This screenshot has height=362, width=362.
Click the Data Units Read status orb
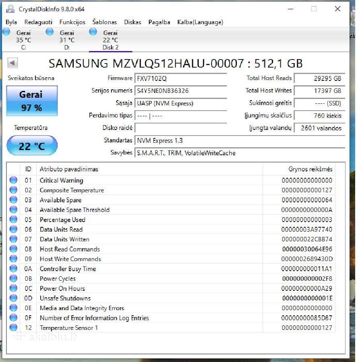[x=13, y=229]
